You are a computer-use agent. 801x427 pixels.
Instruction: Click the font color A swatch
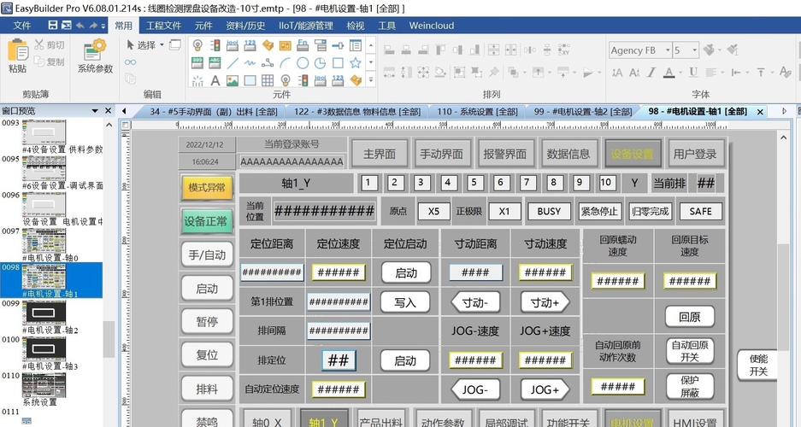(669, 73)
